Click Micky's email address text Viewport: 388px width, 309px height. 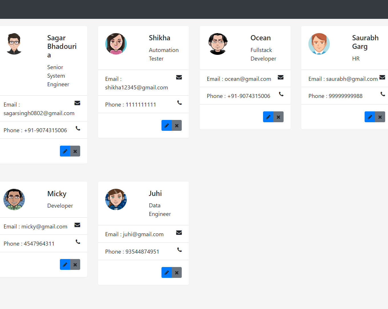coord(44,226)
